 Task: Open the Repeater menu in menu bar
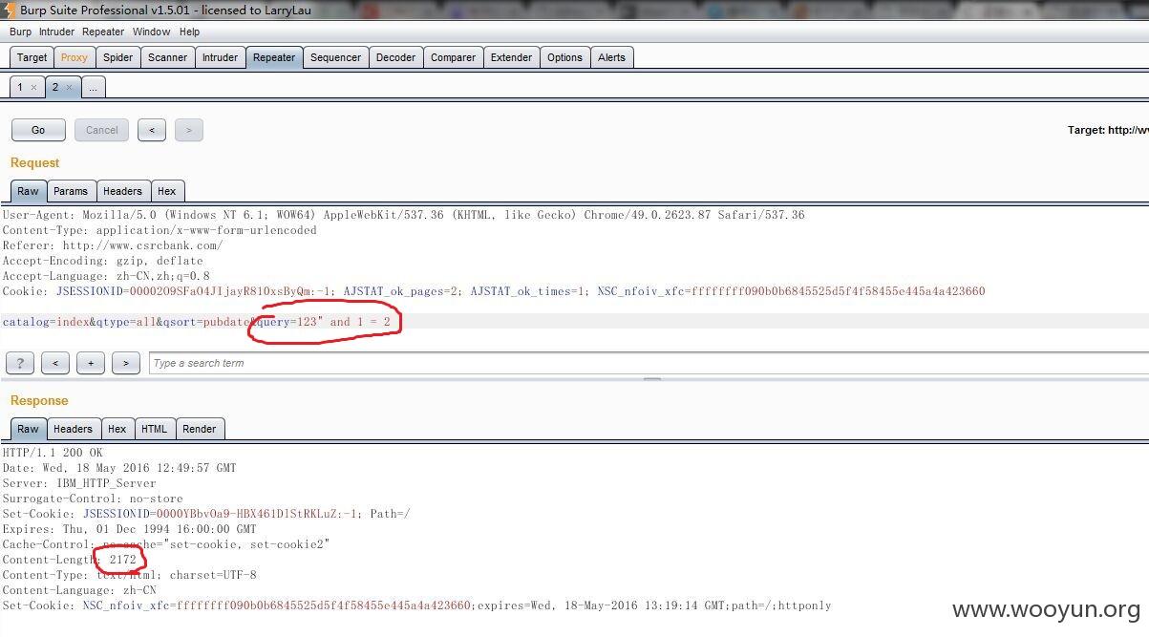103,32
